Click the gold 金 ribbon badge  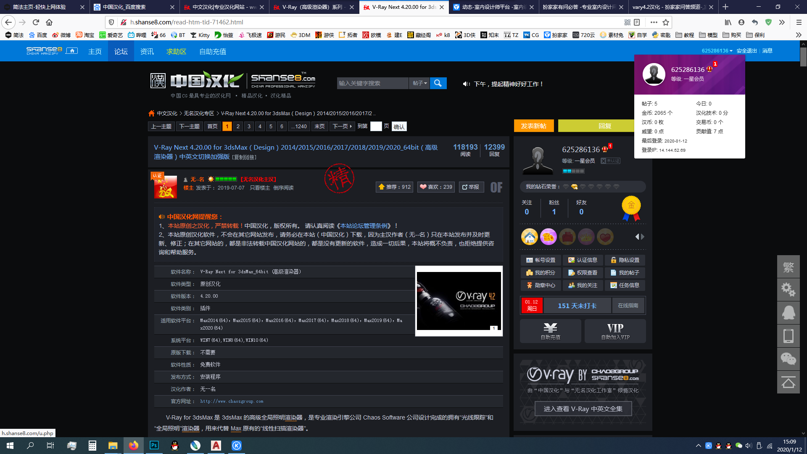point(631,209)
